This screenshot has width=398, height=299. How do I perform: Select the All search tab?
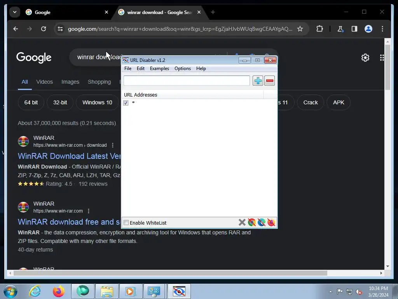pyautogui.click(x=24, y=82)
